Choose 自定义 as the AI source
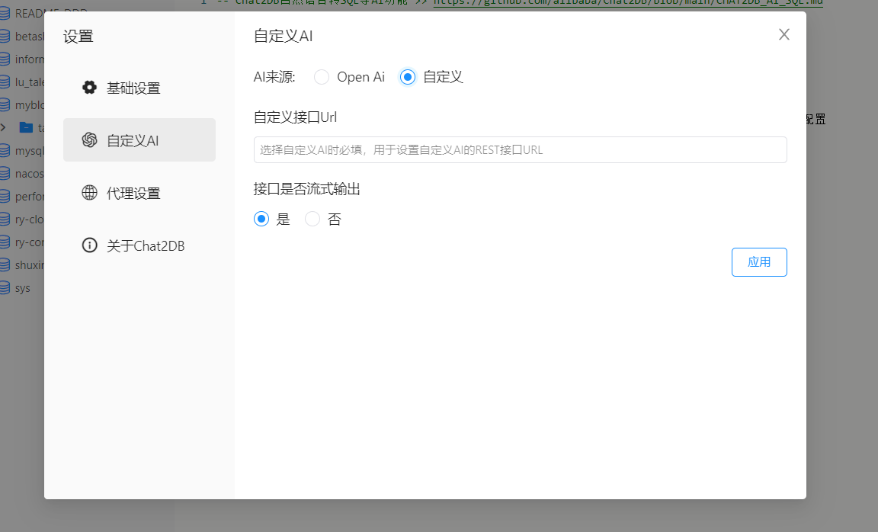The width and height of the screenshot is (878, 532). pyautogui.click(x=408, y=77)
